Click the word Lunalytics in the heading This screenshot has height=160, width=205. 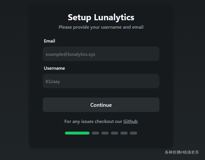pos(114,17)
